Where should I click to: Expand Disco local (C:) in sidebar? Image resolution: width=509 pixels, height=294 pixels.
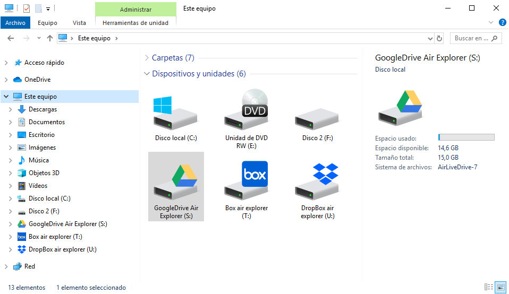click(11, 198)
